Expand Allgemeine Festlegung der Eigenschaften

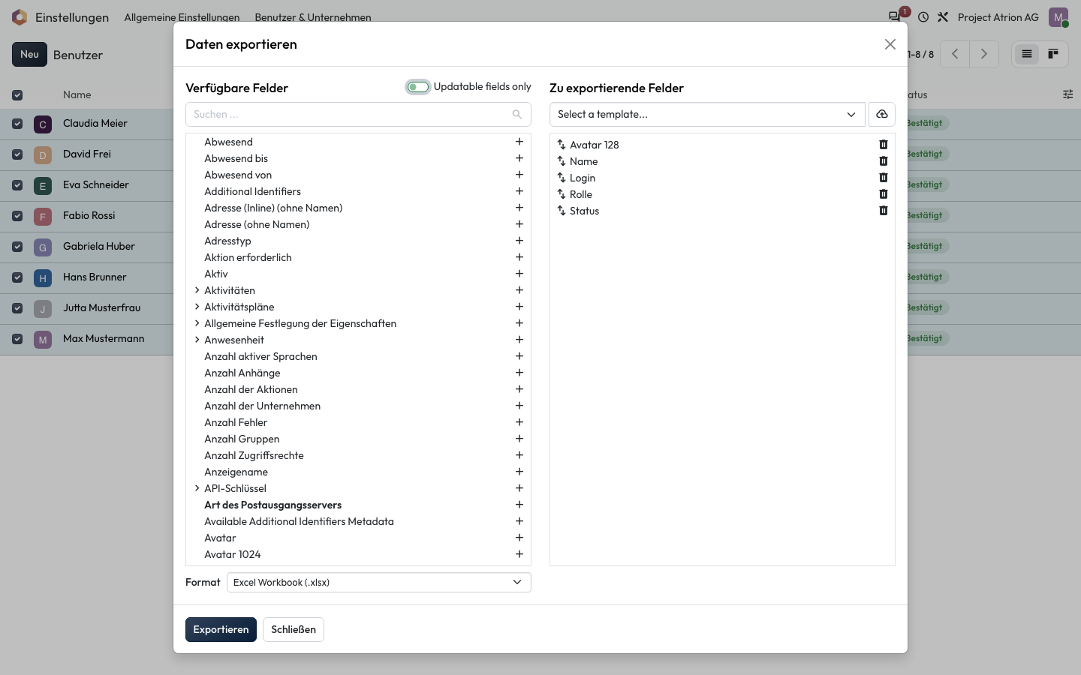point(197,323)
